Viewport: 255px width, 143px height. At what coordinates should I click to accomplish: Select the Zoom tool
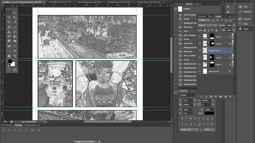[x=15, y=56]
